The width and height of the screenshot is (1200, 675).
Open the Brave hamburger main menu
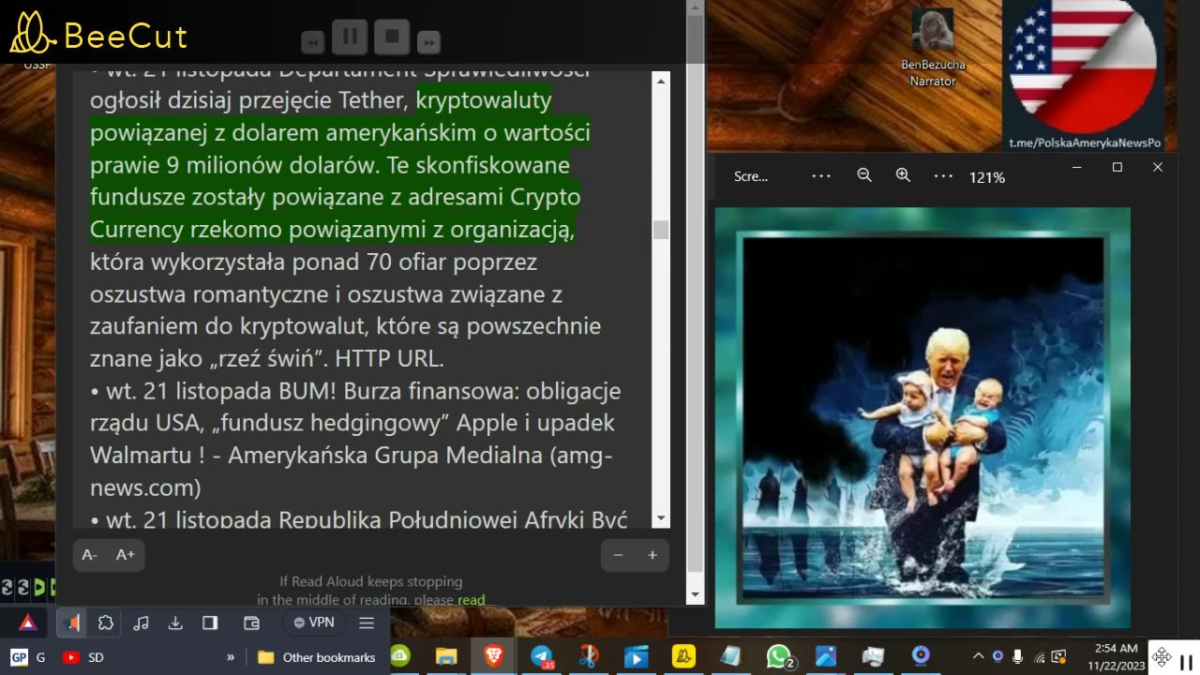367,622
